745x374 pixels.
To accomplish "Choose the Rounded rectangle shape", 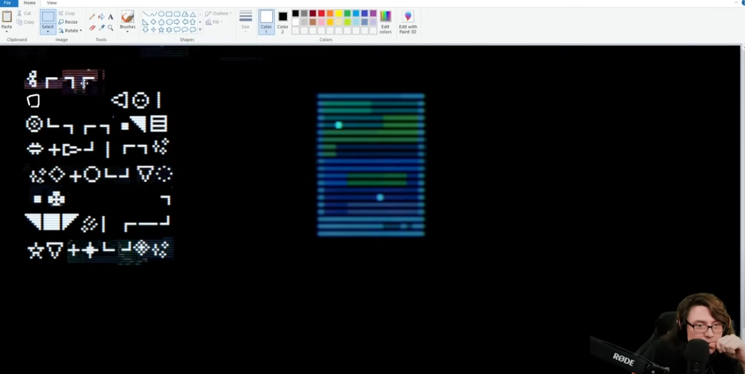I will coord(177,14).
